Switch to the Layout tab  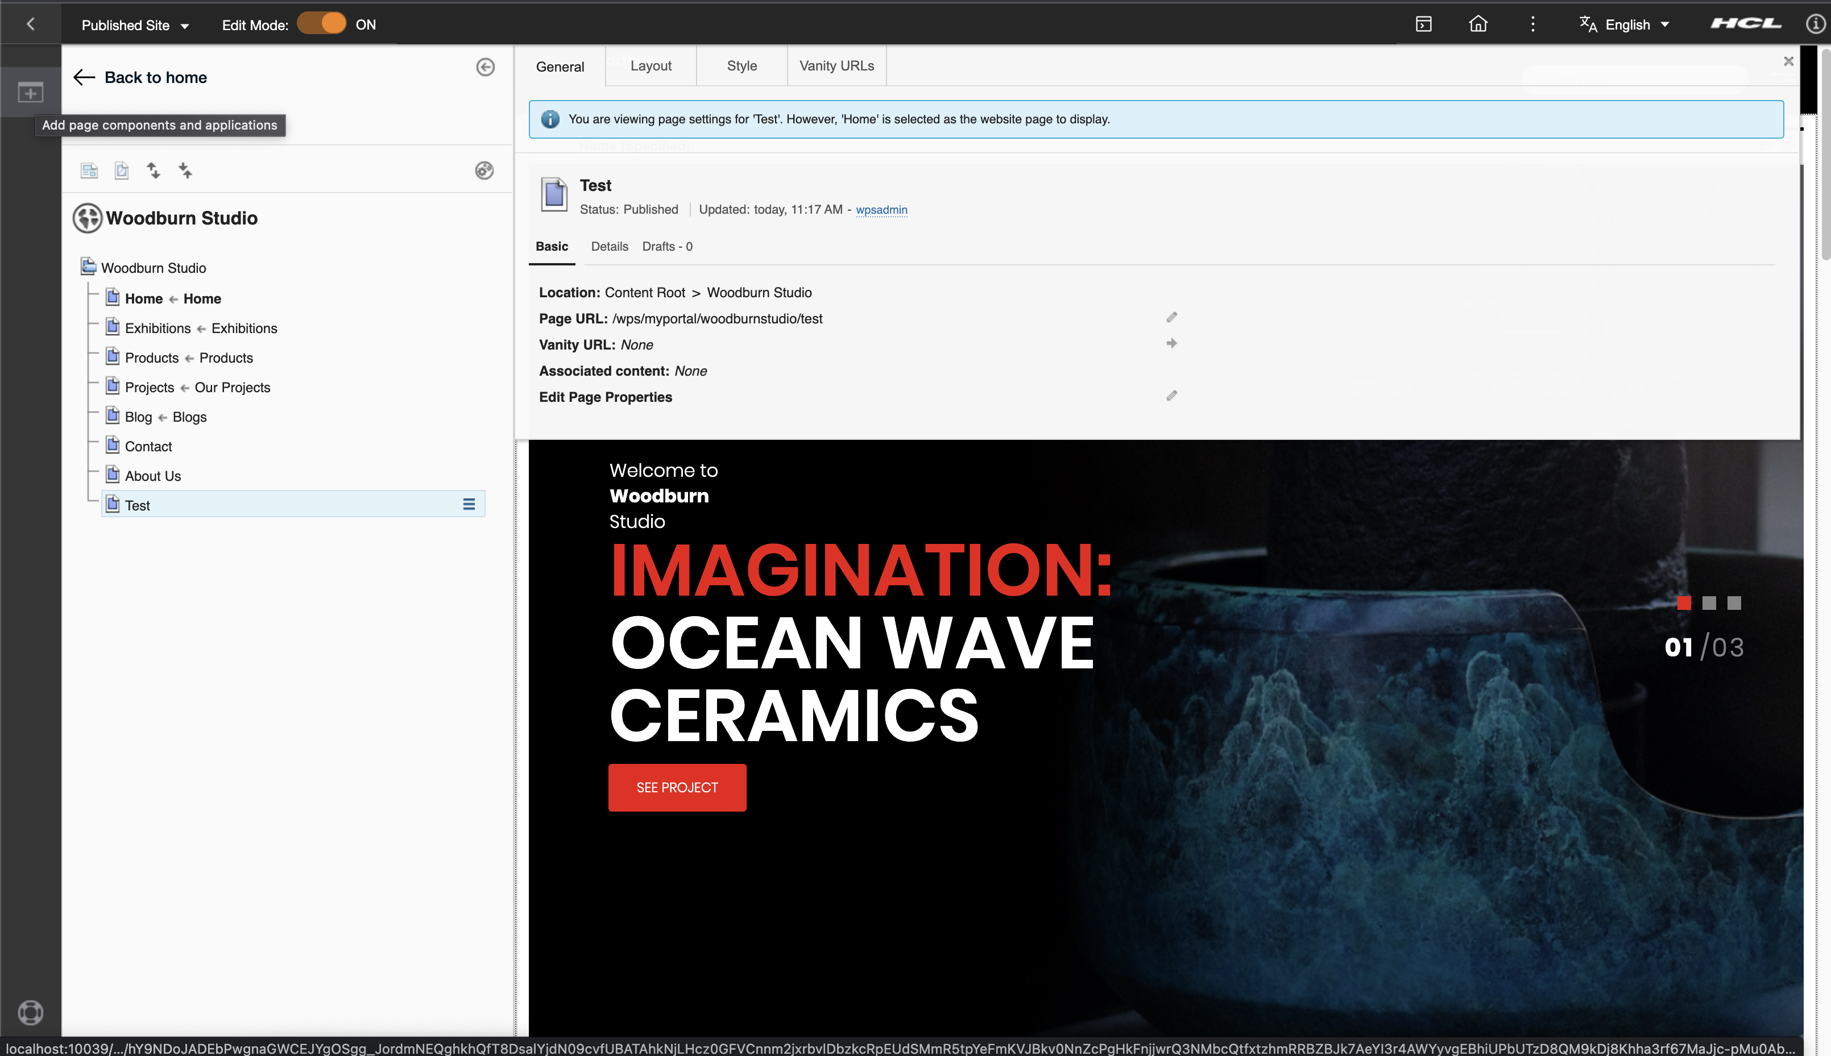651,66
